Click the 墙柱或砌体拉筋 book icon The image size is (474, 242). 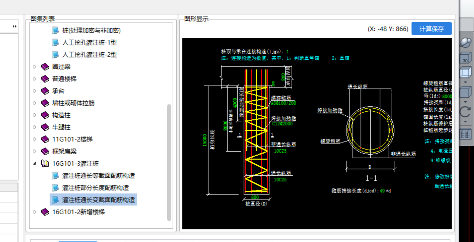pyautogui.click(x=45, y=103)
